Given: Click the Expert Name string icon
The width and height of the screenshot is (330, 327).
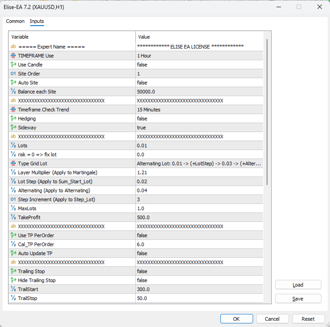Looking at the screenshot, I should [13, 47].
